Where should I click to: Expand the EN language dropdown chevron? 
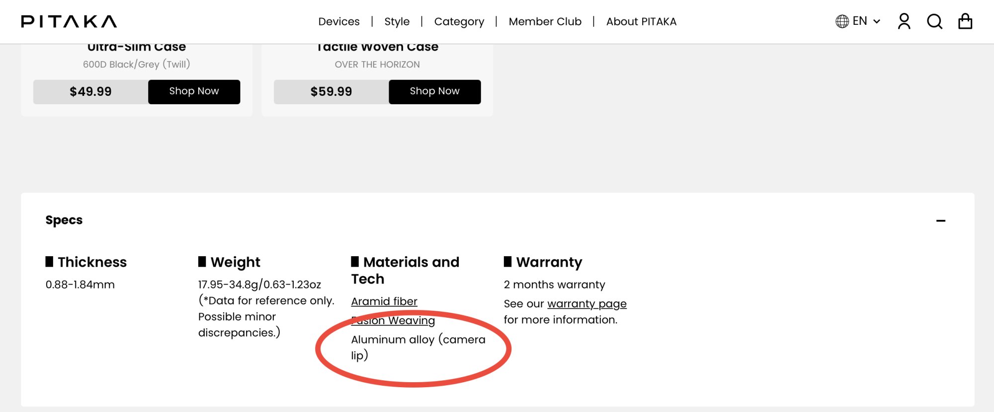tap(877, 21)
